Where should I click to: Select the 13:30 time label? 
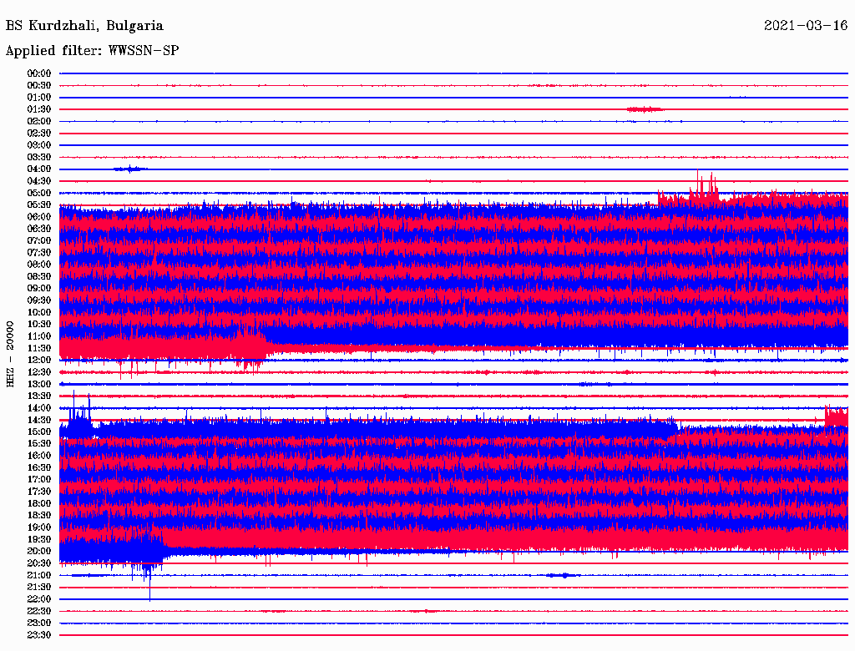(39, 396)
